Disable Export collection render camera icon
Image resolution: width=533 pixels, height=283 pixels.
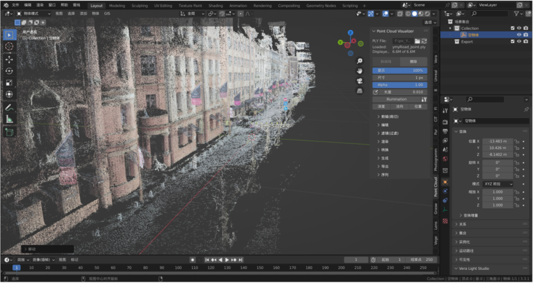(x=526, y=41)
